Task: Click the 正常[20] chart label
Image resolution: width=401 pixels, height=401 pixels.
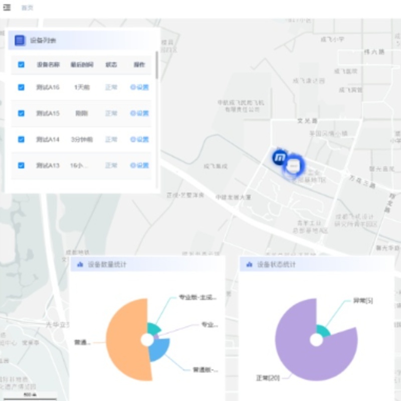Action: tap(268, 378)
